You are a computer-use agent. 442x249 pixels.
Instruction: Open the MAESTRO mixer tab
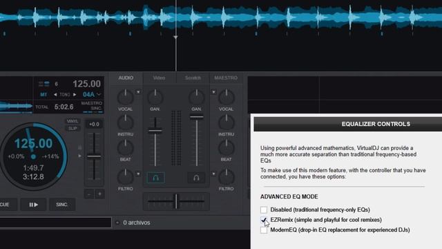[226, 78]
